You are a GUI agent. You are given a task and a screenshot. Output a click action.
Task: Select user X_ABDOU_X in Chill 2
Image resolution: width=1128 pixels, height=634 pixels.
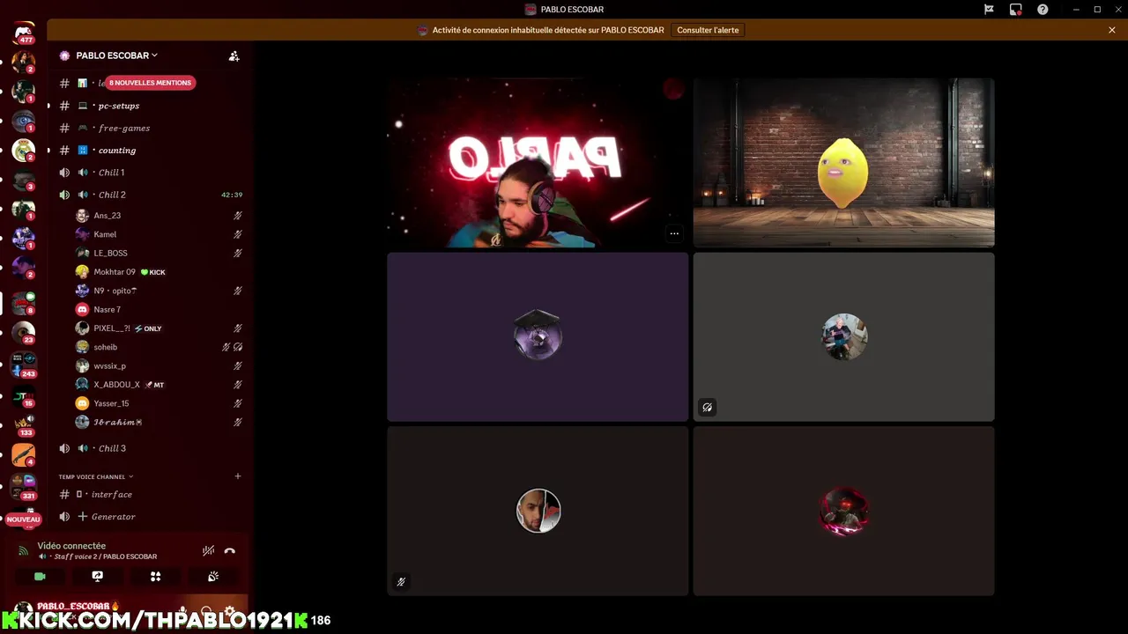(159, 385)
